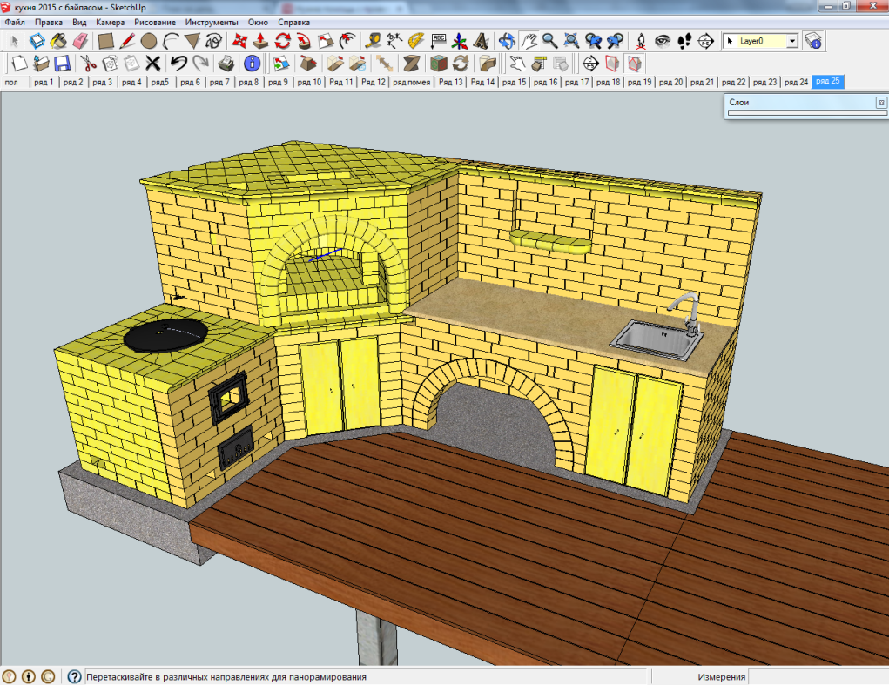Select the Tape Measure tool
This screenshot has width=889, height=685.
373,41
